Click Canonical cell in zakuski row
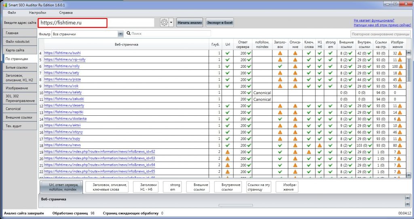 (262, 99)
